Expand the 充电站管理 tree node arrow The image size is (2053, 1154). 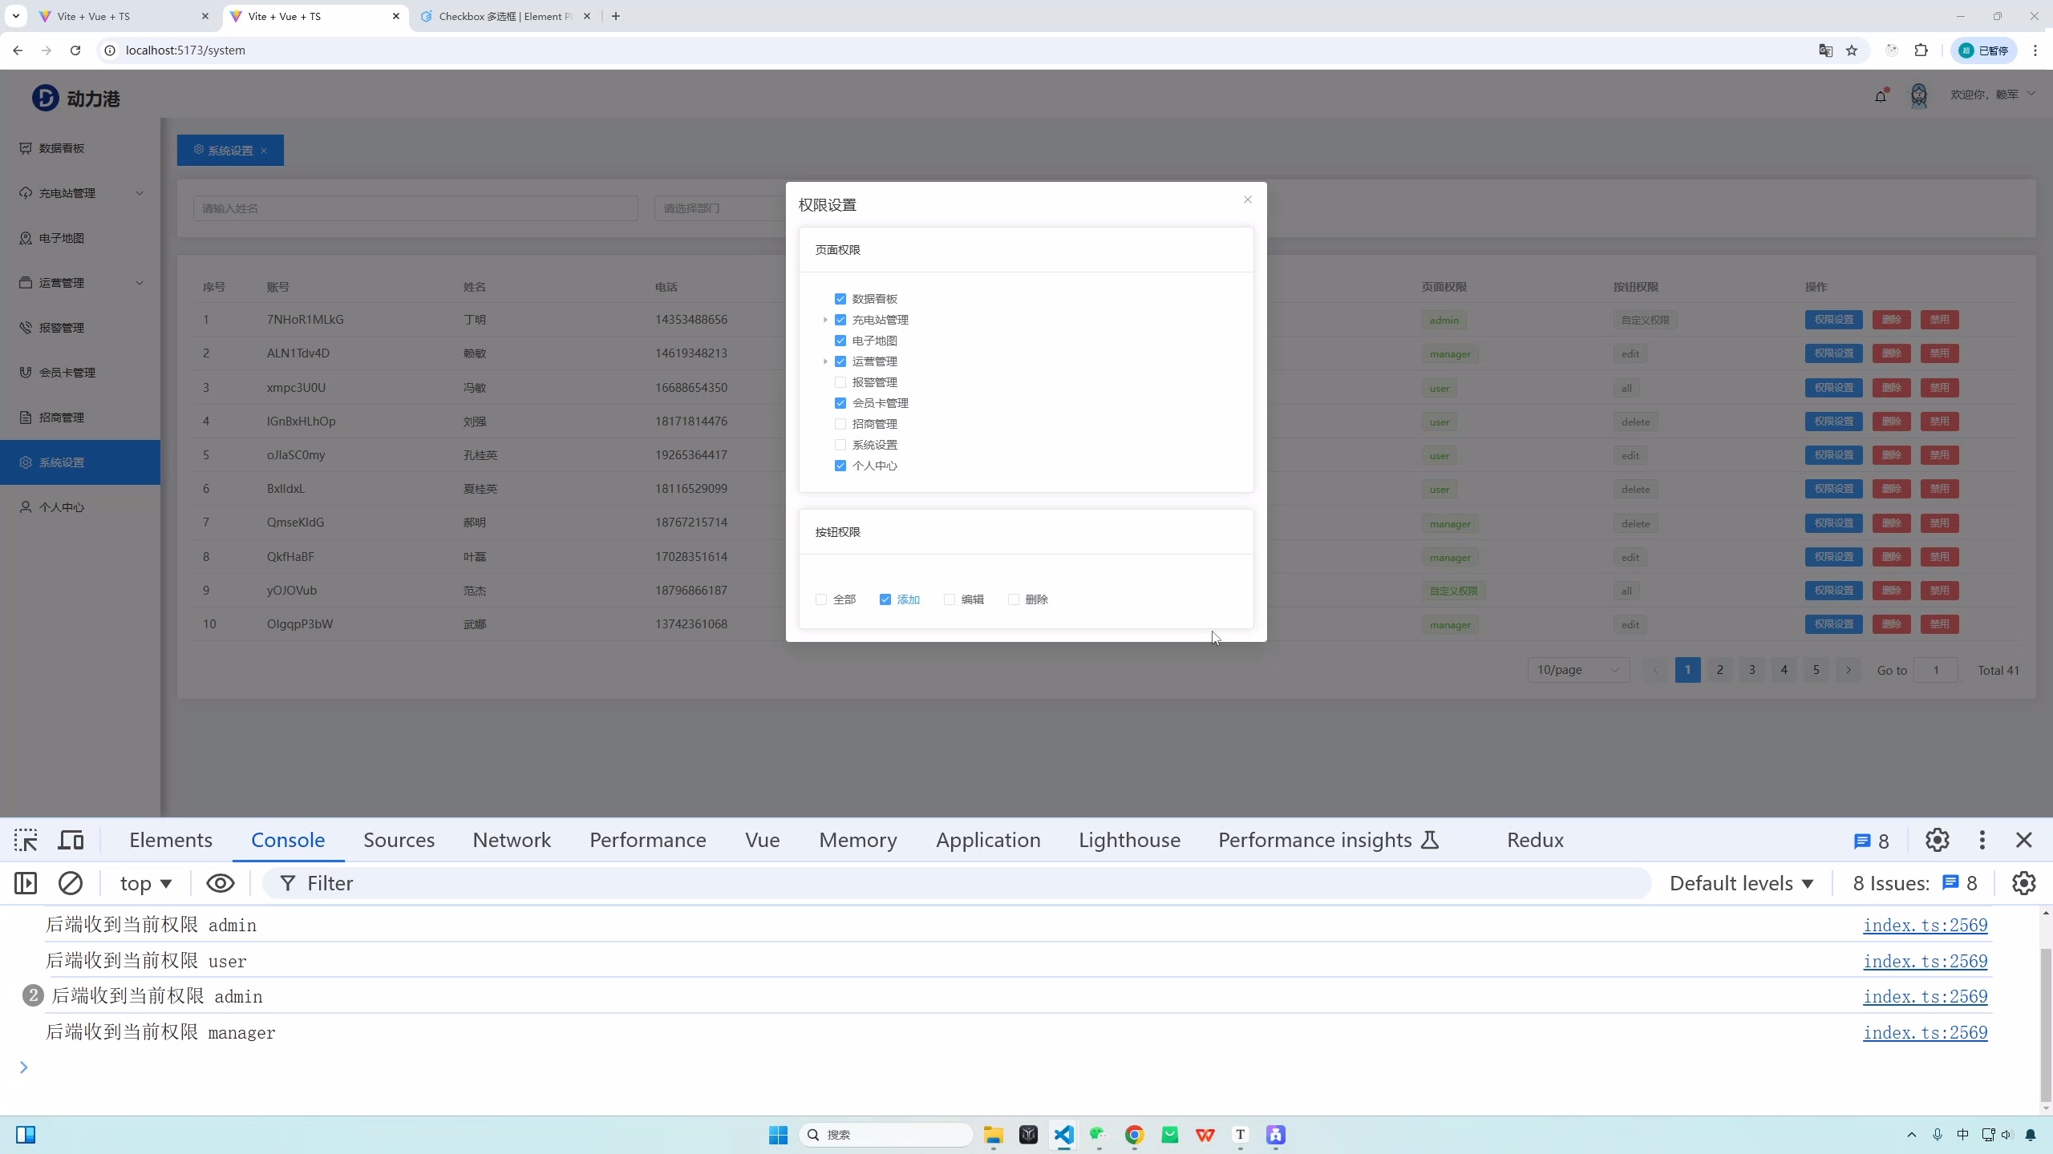[825, 320]
